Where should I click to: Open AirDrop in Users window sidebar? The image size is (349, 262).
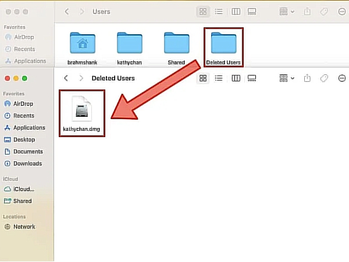[x=19, y=37]
